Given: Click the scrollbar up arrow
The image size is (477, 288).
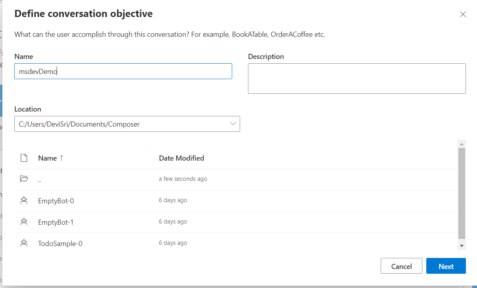Looking at the screenshot, I should pos(462,143).
